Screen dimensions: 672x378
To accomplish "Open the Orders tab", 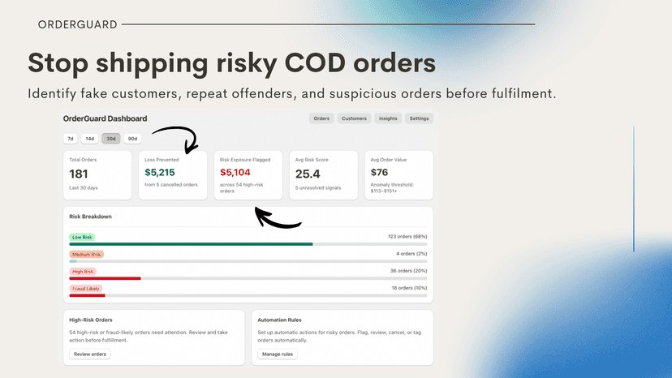I will coord(321,118).
